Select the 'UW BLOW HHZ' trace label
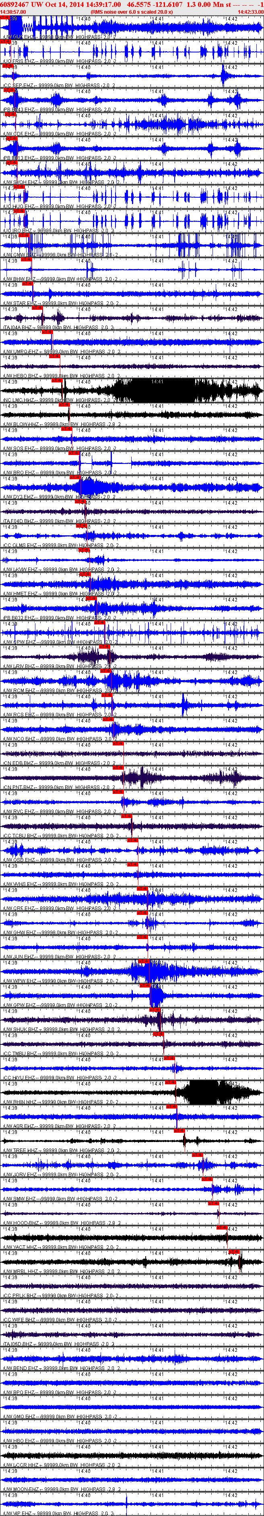This screenshot has width=264, height=1516. pos(62,424)
